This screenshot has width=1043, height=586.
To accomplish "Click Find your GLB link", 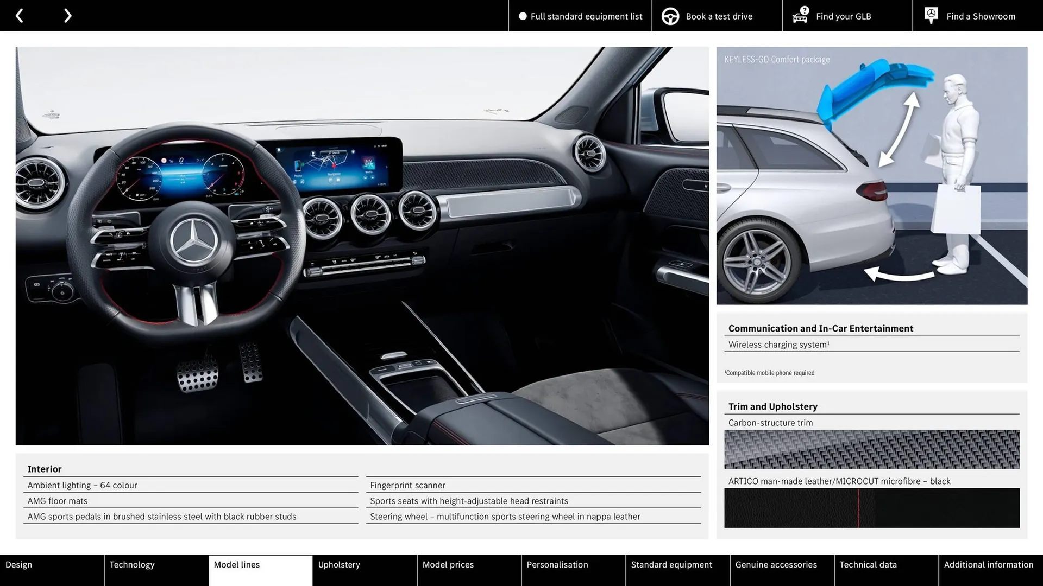I will 843,16.
